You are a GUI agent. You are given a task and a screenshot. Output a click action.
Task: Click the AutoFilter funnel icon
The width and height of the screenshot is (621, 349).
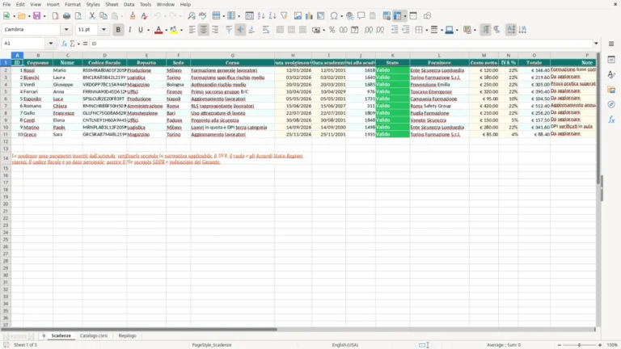point(284,16)
